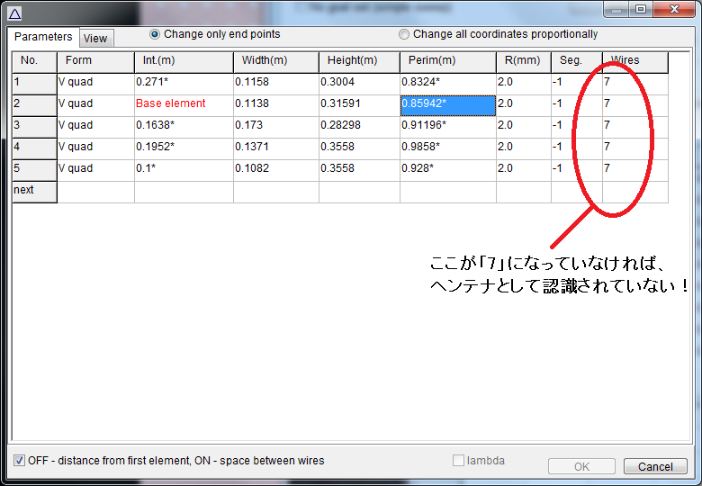Viewport: 702px width, 486px height.
Task: Select row header number 2
Action: pos(34,105)
